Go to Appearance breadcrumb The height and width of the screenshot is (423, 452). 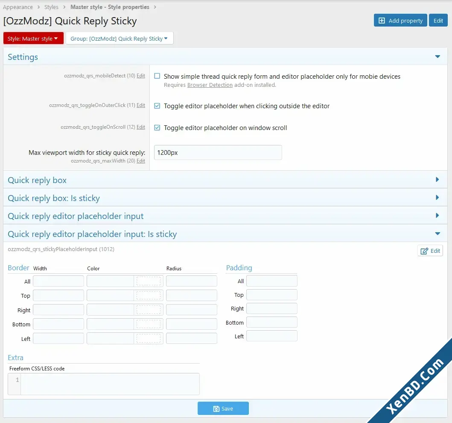coord(18,7)
